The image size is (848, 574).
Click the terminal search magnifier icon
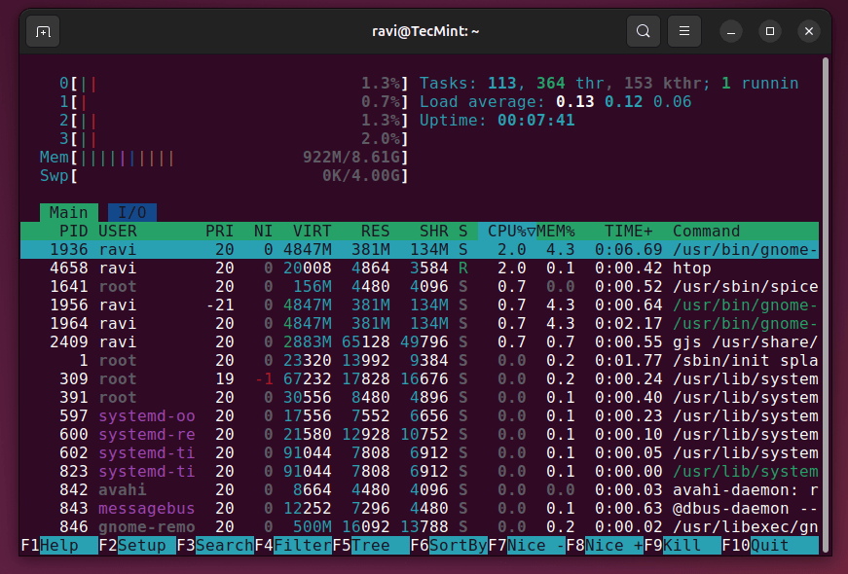click(643, 31)
